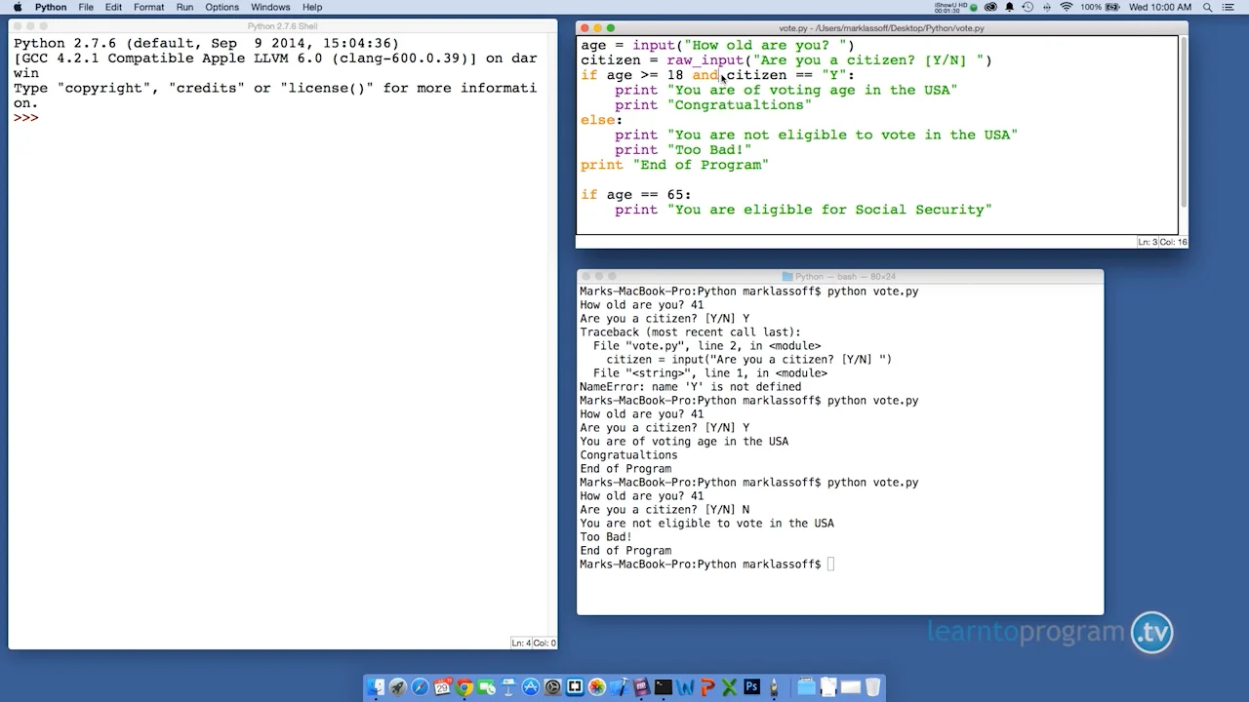Viewport: 1249px width, 702px height.
Task: Launch Microsoft Word from the Dock
Action: click(x=685, y=687)
